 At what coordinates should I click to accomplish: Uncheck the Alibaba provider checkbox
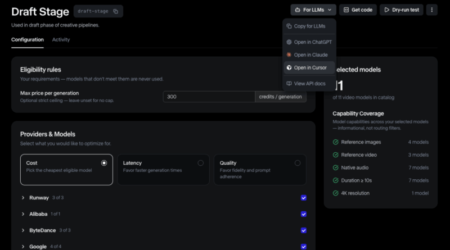pyautogui.click(x=304, y=214)
